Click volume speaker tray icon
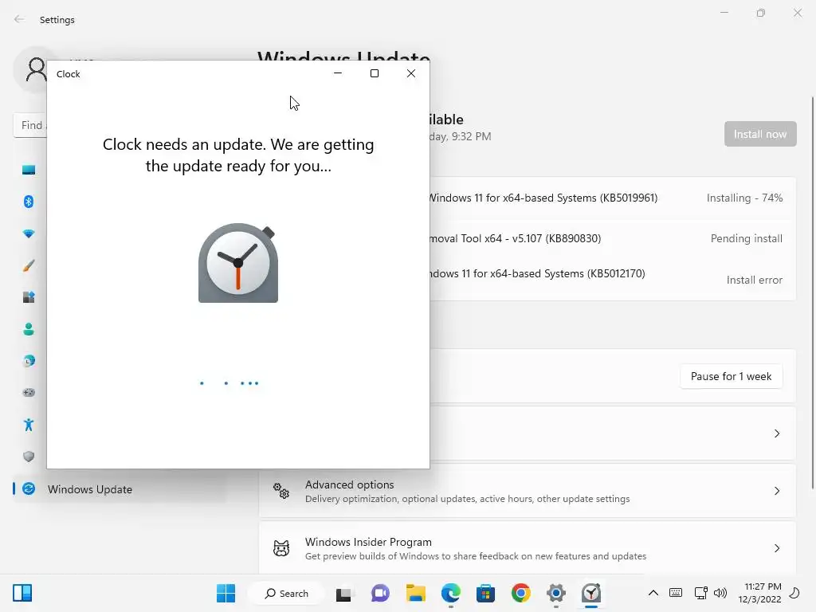This screenshot has height=612, width=816. click(720, 593)
